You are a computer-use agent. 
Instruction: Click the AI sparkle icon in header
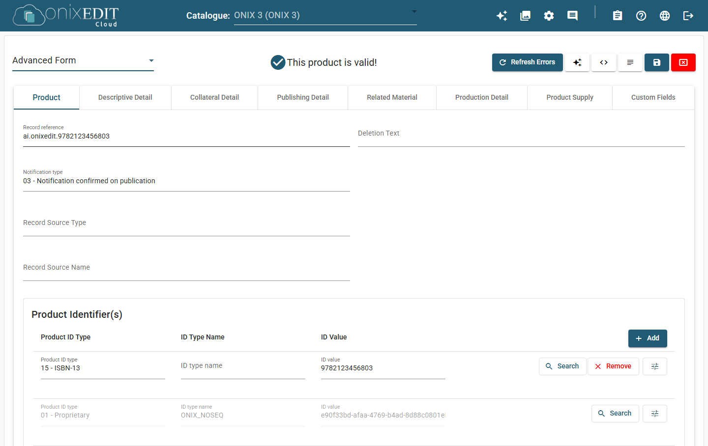[x=501, y=16]
